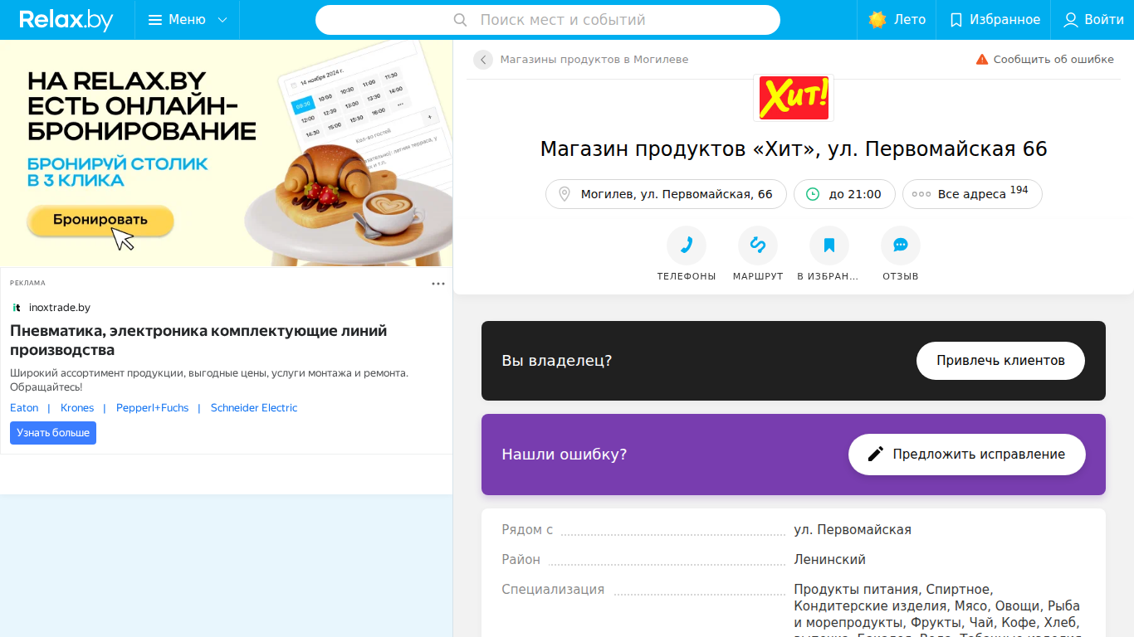1134x637 pixels.
Task: Click the sun icon beside Лето
Action: (x=877, y=20)
